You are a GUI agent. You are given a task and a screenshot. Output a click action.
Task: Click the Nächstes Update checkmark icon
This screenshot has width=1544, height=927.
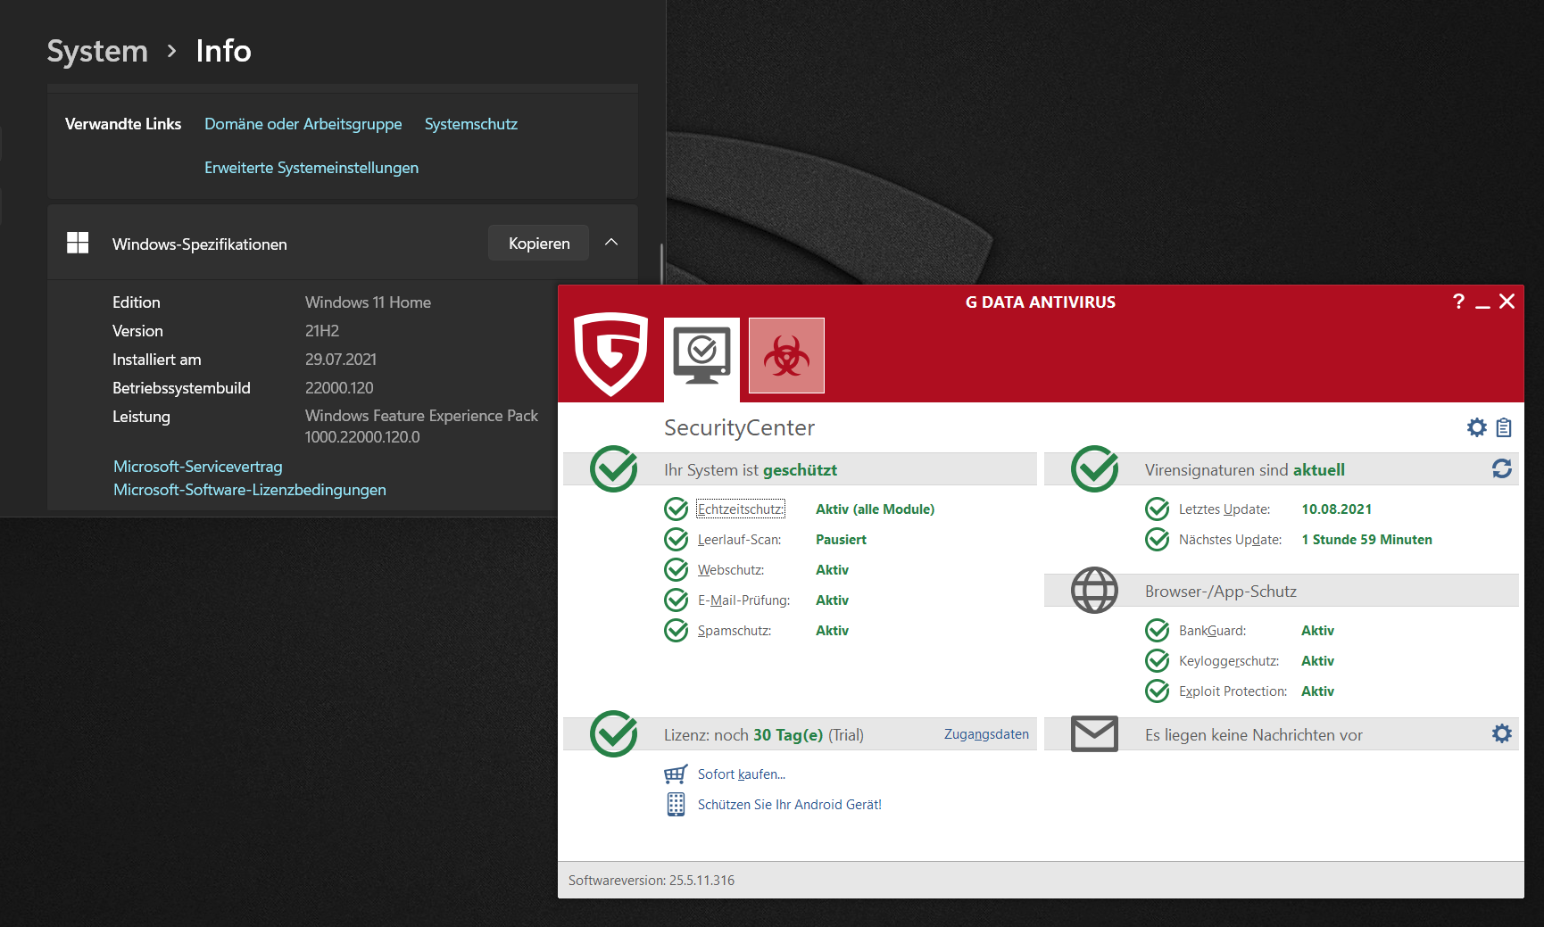click(x=1158, y=539)
